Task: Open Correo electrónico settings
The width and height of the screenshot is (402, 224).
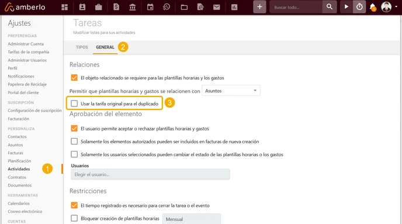Action: (25, 212)
